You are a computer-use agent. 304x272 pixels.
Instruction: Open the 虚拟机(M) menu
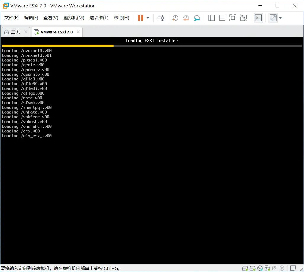click(x=74, y=17)
